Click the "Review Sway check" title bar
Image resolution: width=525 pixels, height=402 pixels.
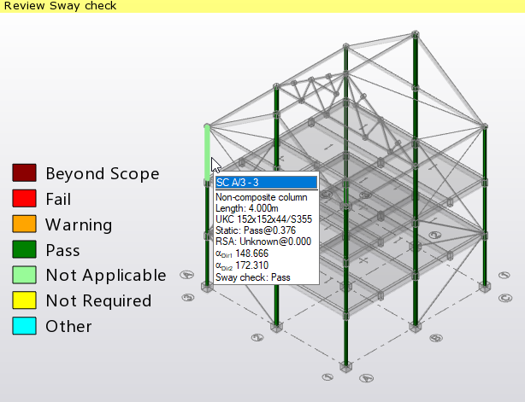coord(60,6)
